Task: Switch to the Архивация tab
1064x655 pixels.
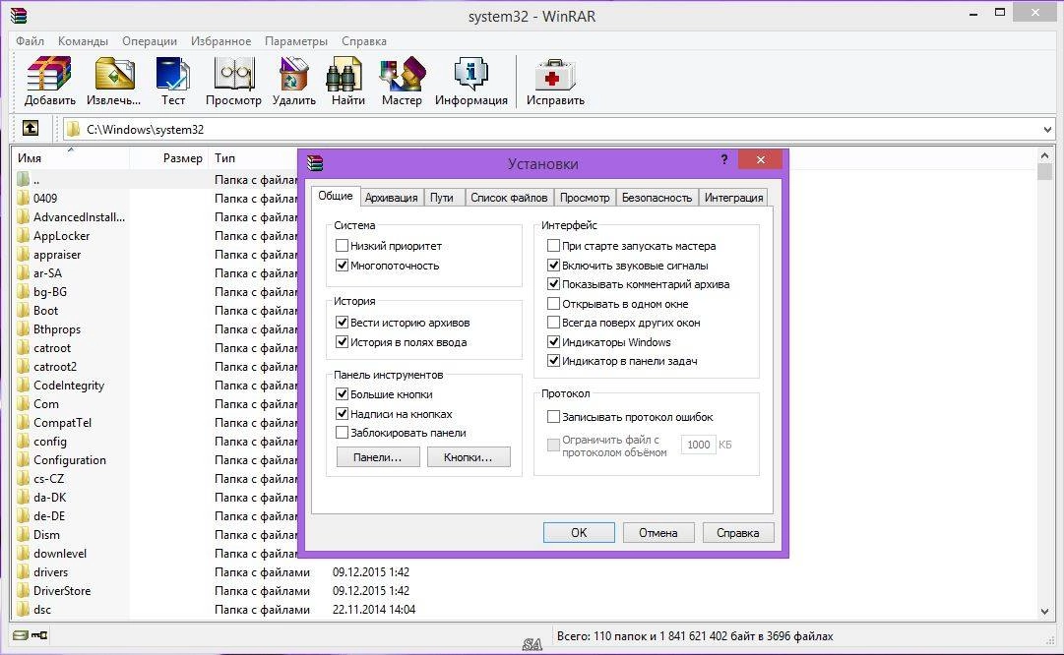Action: [x=391, y=198]
